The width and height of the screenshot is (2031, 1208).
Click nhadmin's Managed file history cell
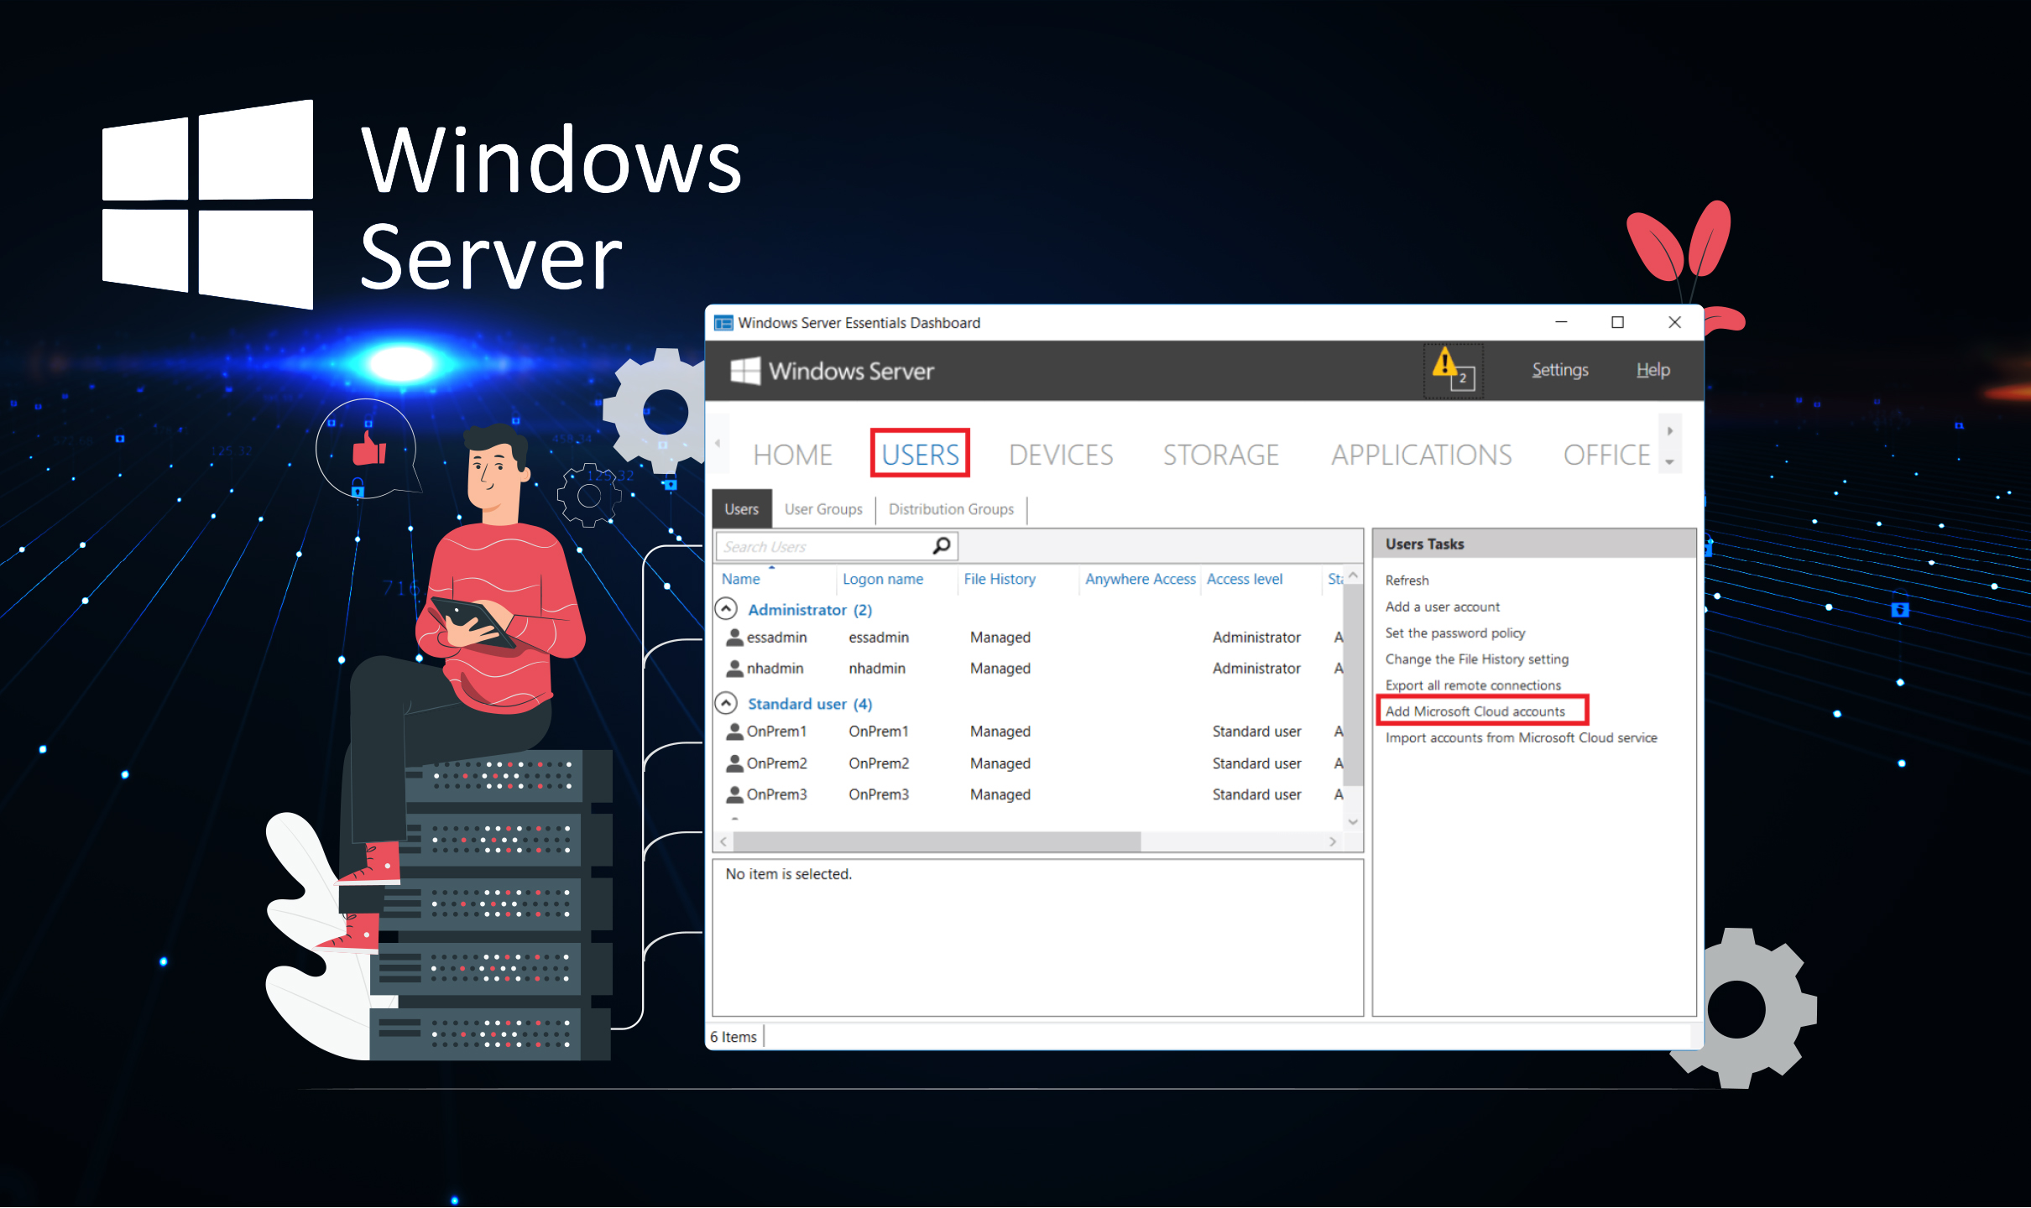click(1000, 669)
